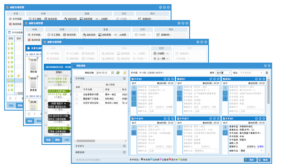The height and width of the screenshot is (164, 283).
Task: Remove 烧伤2 room card with its X icon
Action: (x=256, y=79)
